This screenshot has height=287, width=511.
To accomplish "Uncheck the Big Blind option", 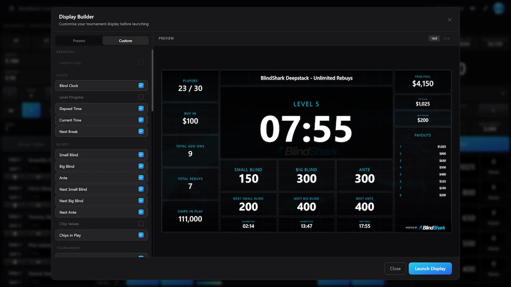I will pyautogui.click(x=141, y=166).
